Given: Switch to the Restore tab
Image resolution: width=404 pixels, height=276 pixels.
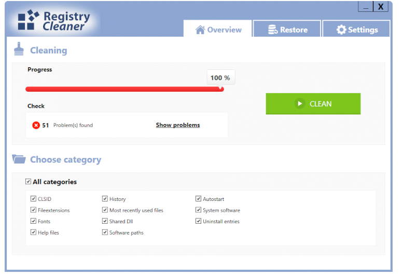Looking at the screenshot, I should tap(287, 30).
